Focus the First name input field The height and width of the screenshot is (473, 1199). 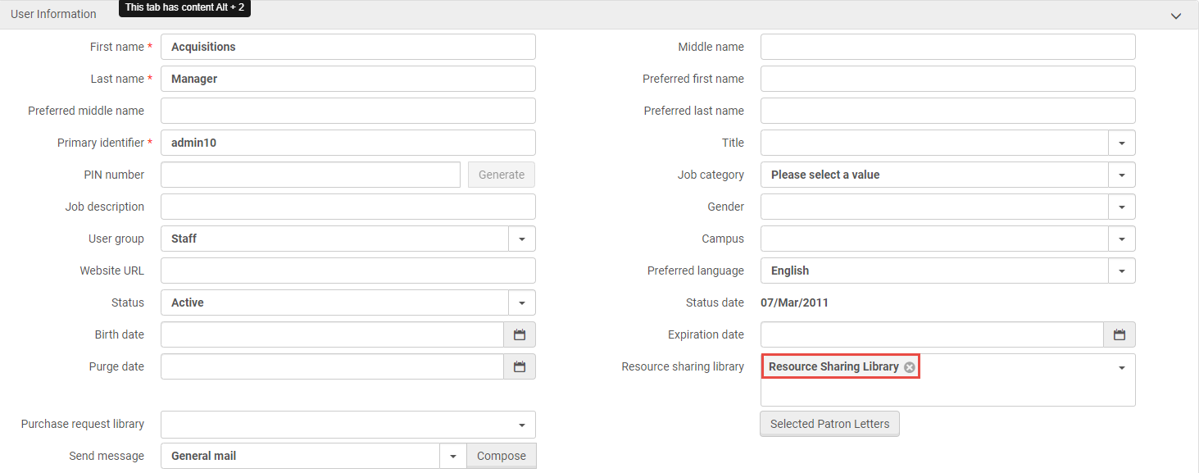(348, 47)
